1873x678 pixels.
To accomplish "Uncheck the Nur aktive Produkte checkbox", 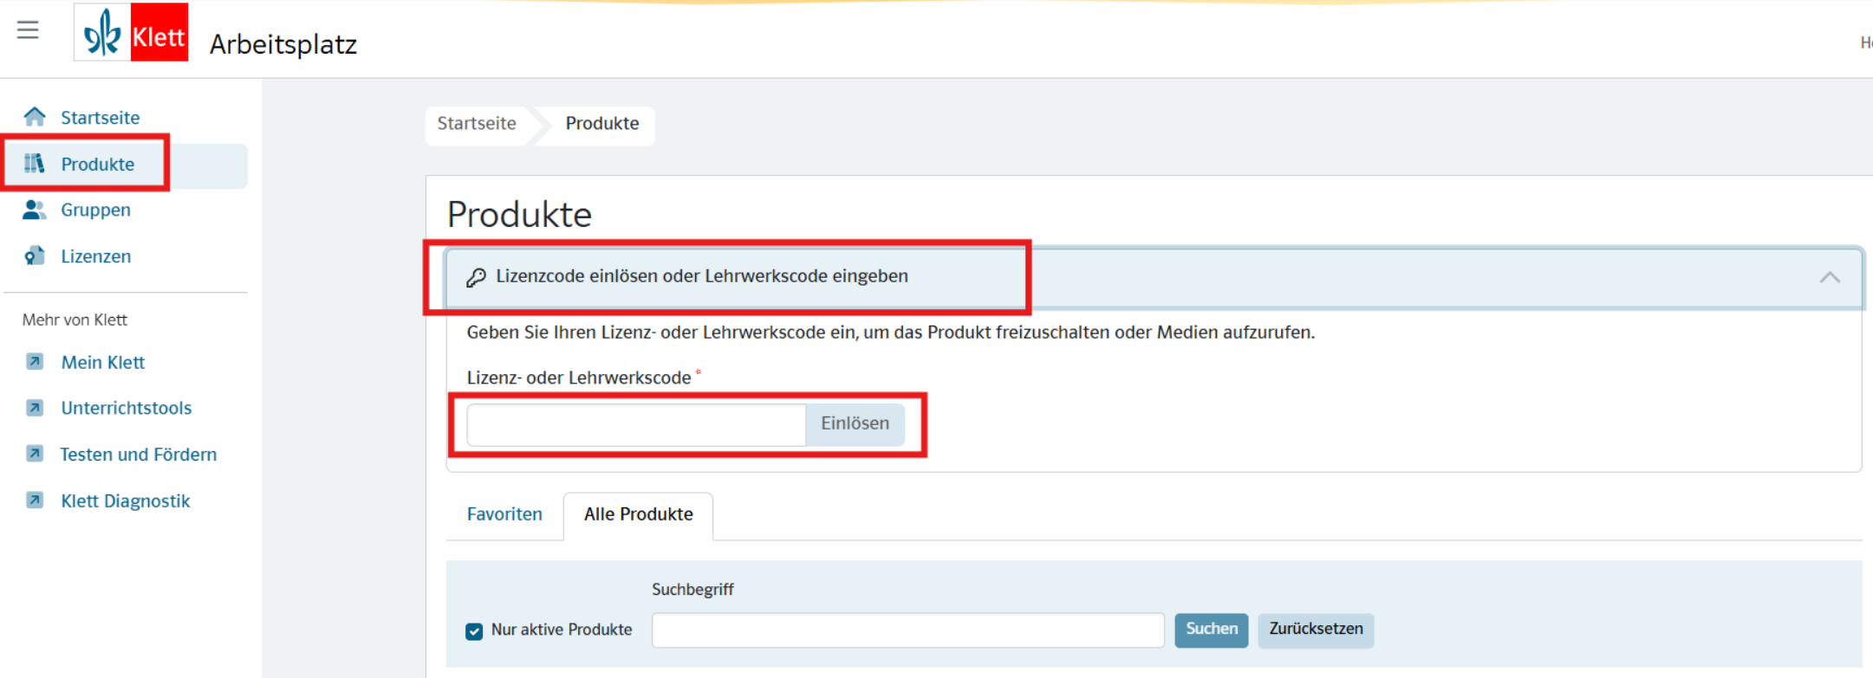I will coord(474,631).
